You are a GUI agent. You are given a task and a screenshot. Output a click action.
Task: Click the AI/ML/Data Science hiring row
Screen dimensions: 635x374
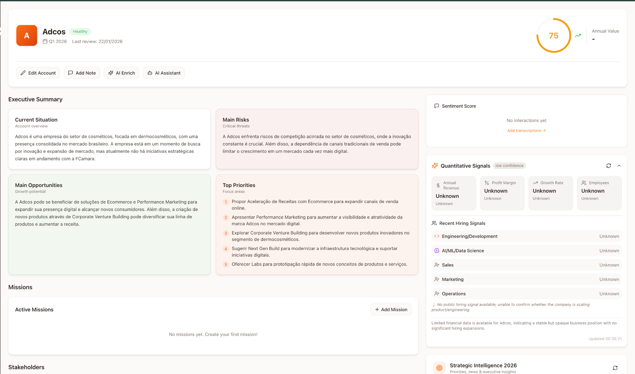click(x=527, y=251)
